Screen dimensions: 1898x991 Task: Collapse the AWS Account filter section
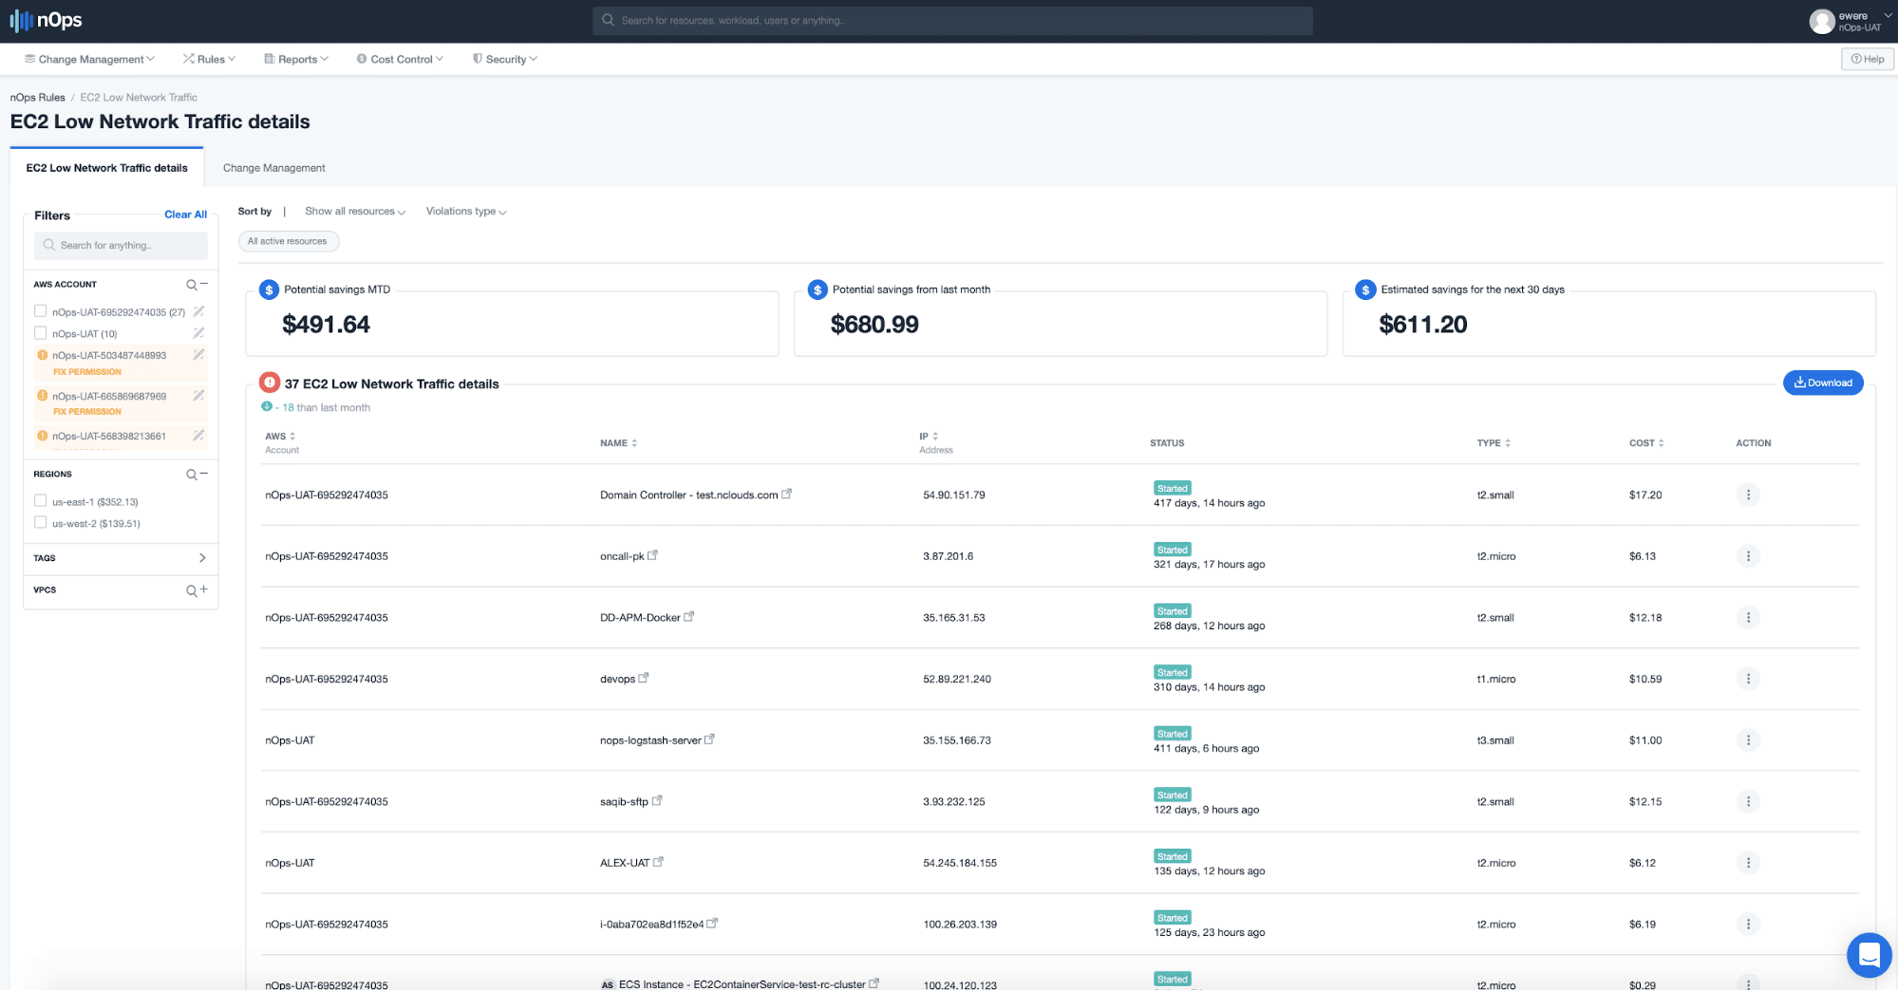[x=203, y=284]
